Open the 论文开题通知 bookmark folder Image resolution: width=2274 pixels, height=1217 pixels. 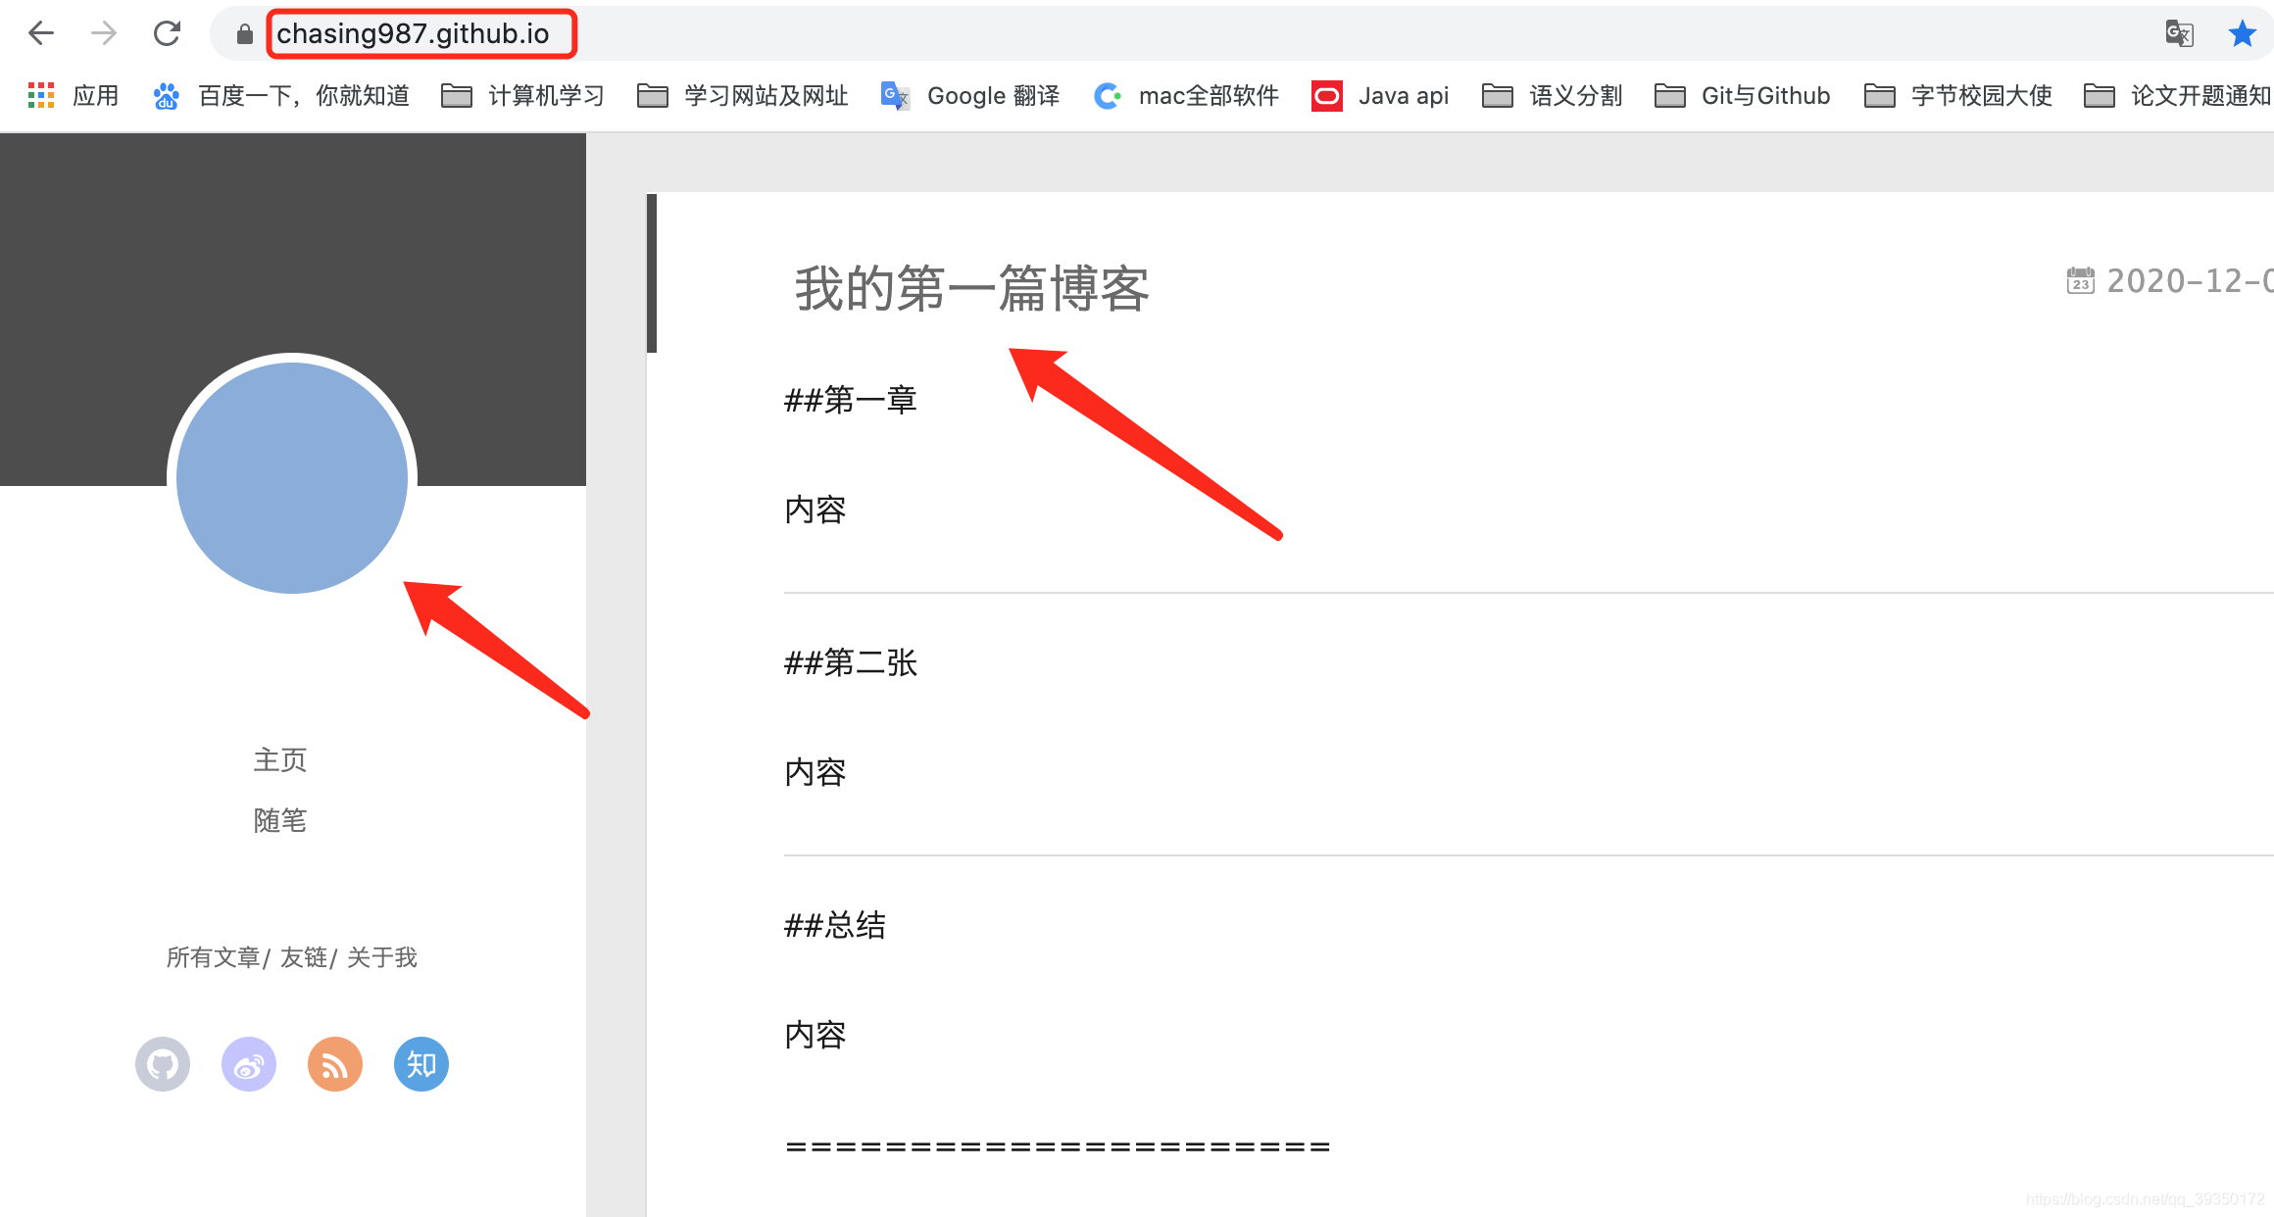point(2177,96)
